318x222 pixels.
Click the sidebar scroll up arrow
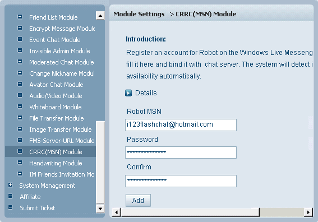click(x=100, y=16)
